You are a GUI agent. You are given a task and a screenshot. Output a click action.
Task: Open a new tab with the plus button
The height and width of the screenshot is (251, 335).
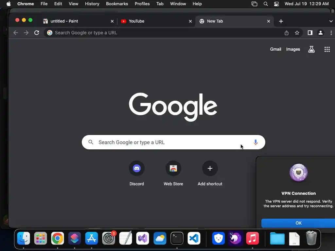click(x=281, y=21)
